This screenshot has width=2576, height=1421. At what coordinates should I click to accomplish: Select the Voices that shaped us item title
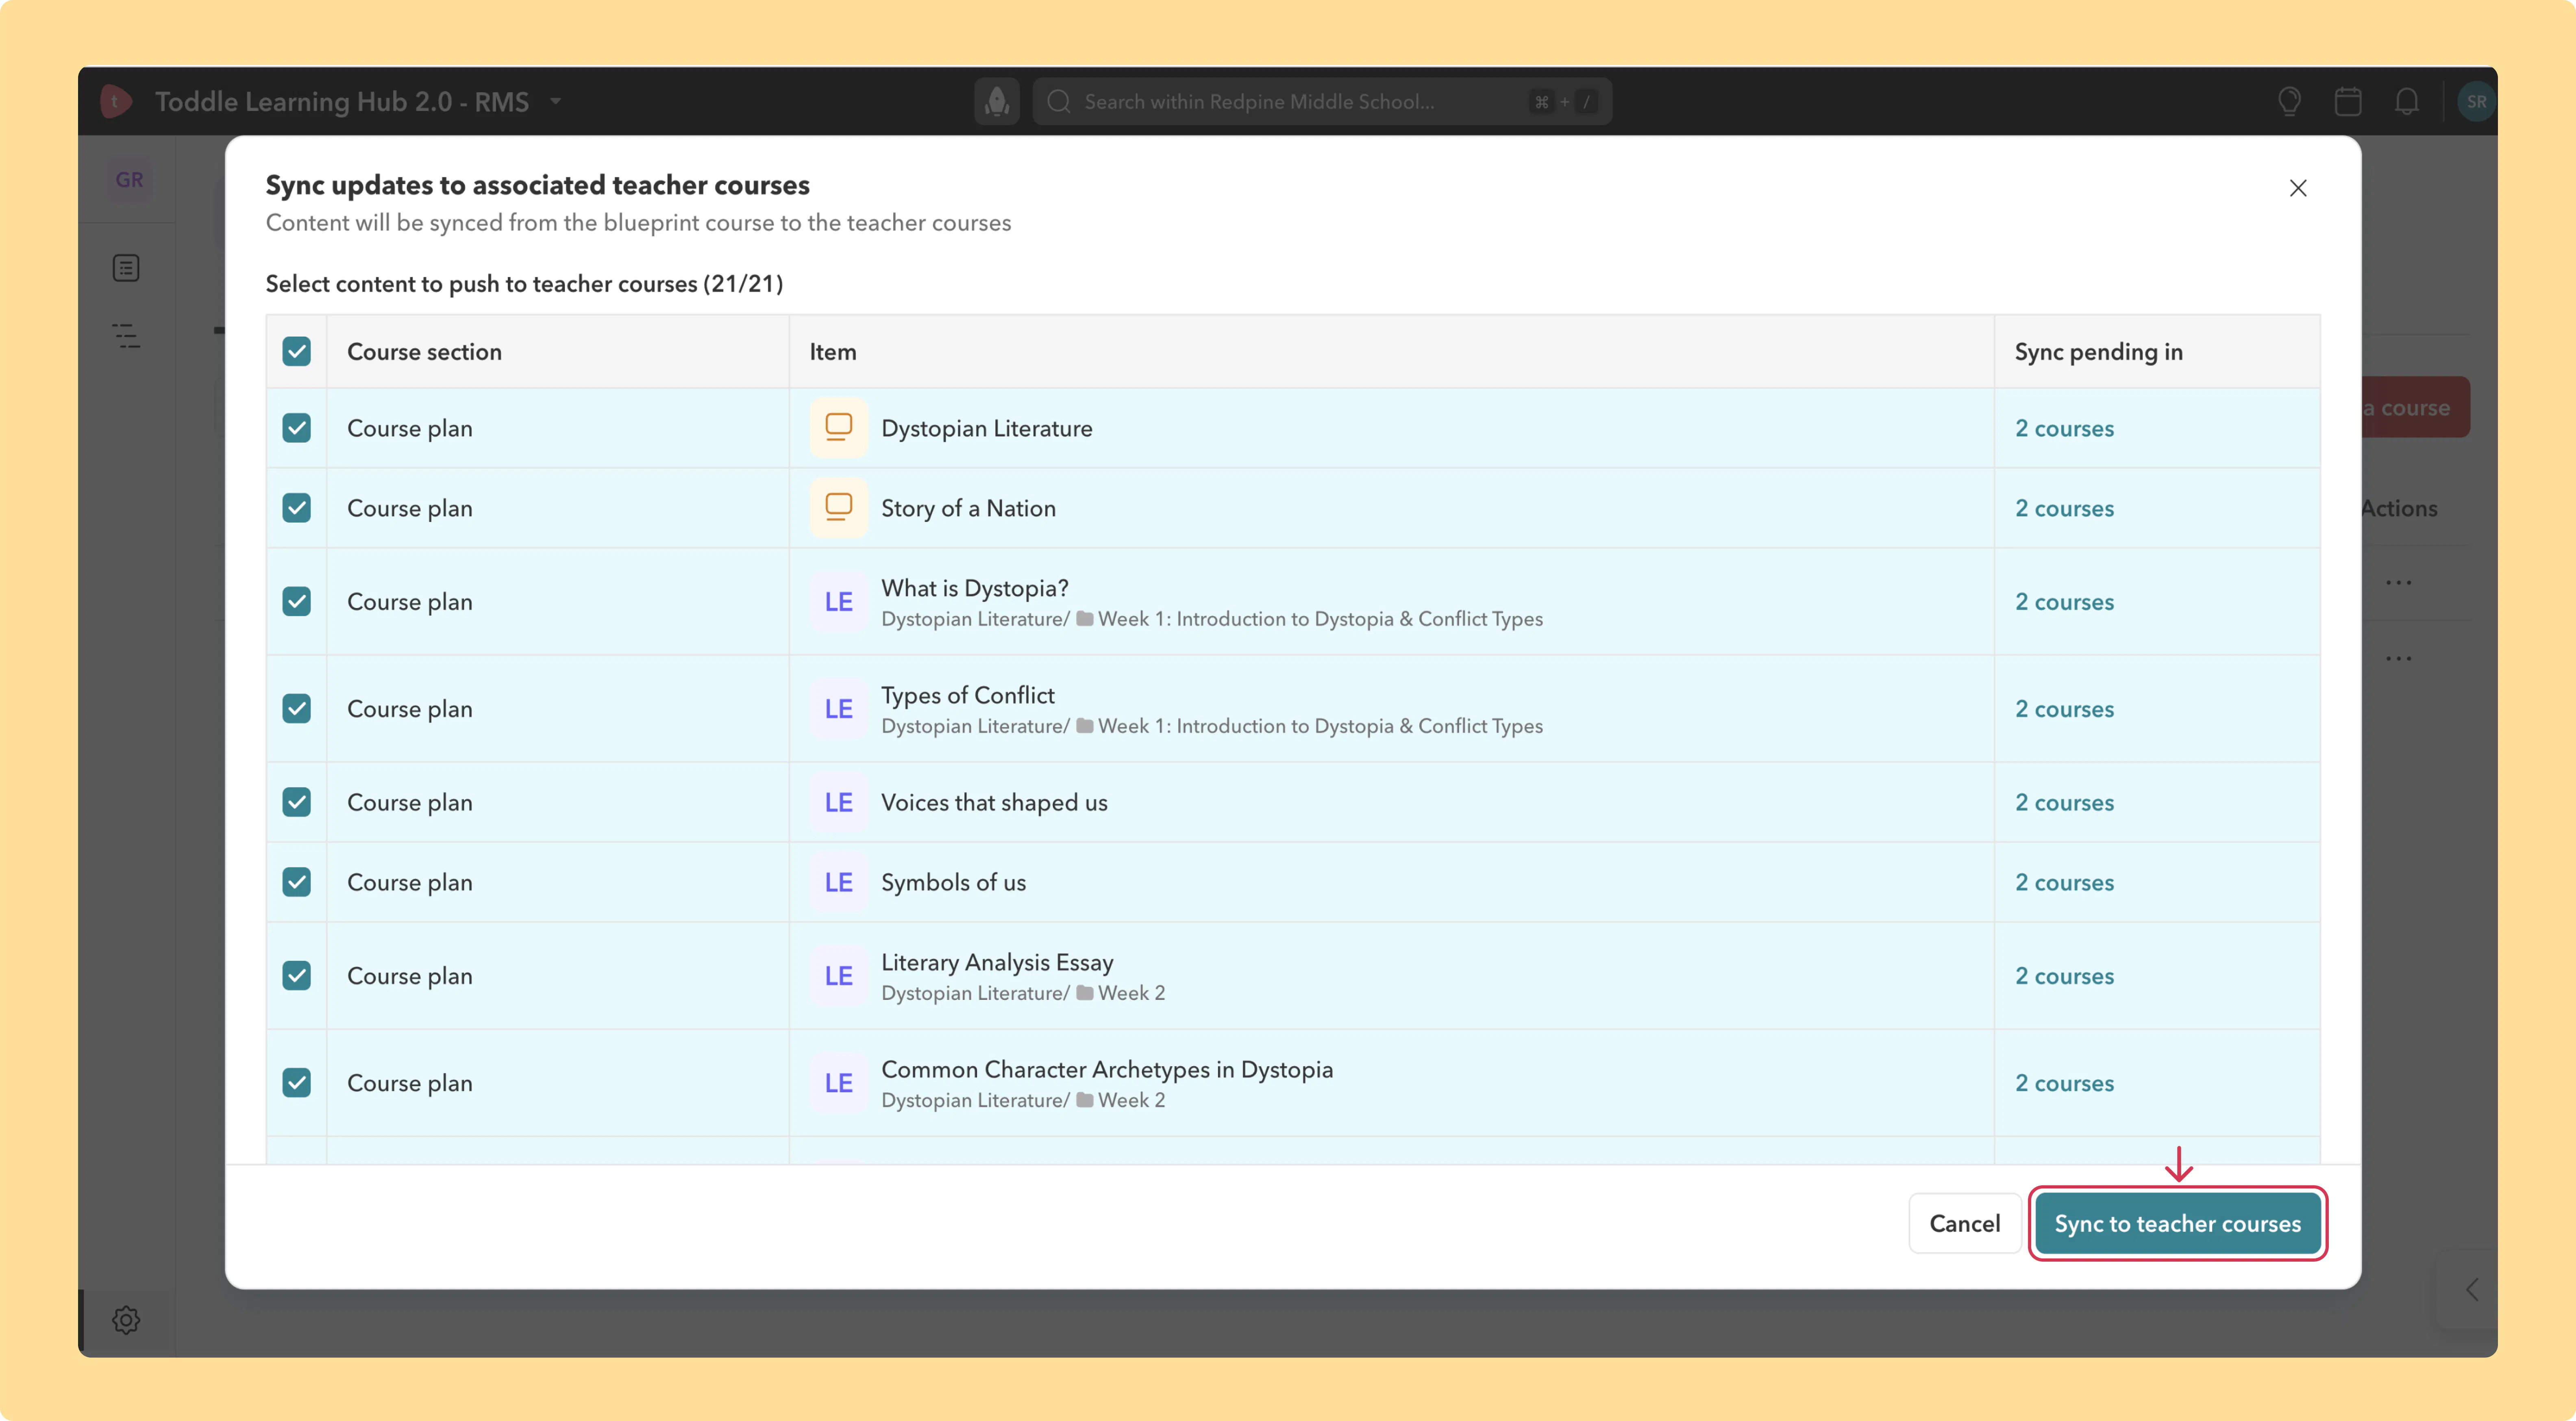click(x=994, y=803)
